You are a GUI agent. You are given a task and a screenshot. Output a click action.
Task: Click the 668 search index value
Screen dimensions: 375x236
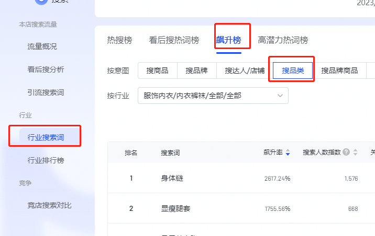[x=353, y=209]
